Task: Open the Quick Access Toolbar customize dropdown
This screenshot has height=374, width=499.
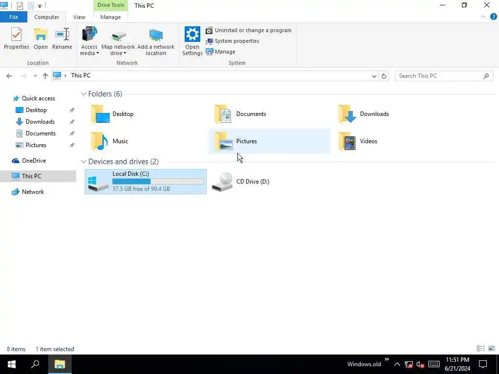Action: click(39, 6)
